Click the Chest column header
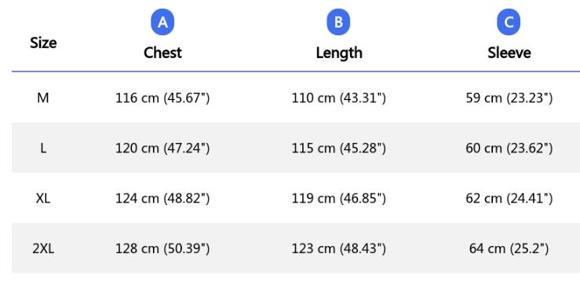 tap(162, 53)
